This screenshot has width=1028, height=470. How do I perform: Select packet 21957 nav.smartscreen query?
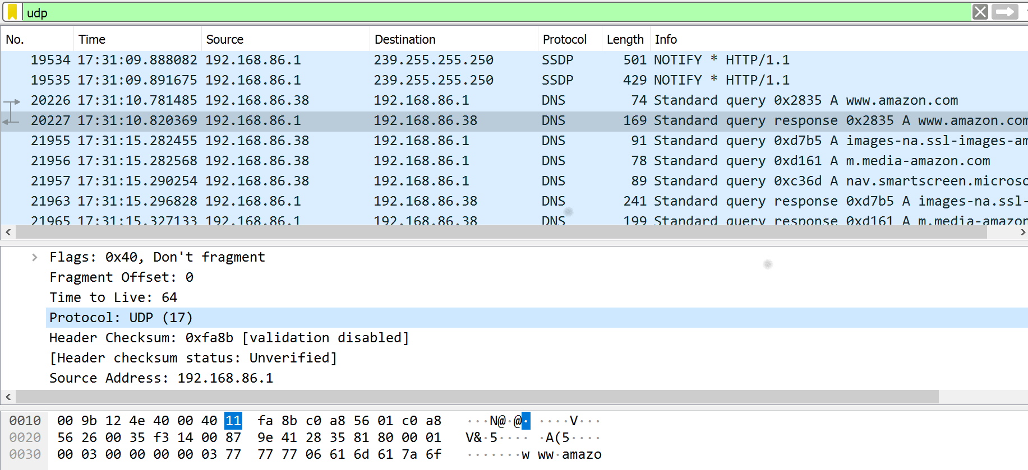[514, 181]
